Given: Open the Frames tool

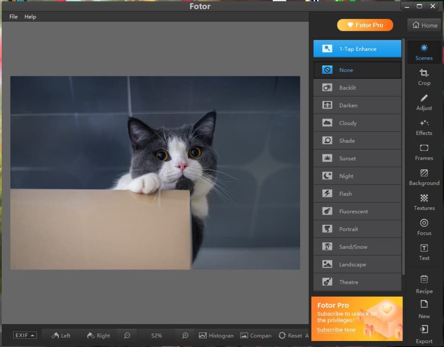Looking at the screenshot, I should (424, 152).
